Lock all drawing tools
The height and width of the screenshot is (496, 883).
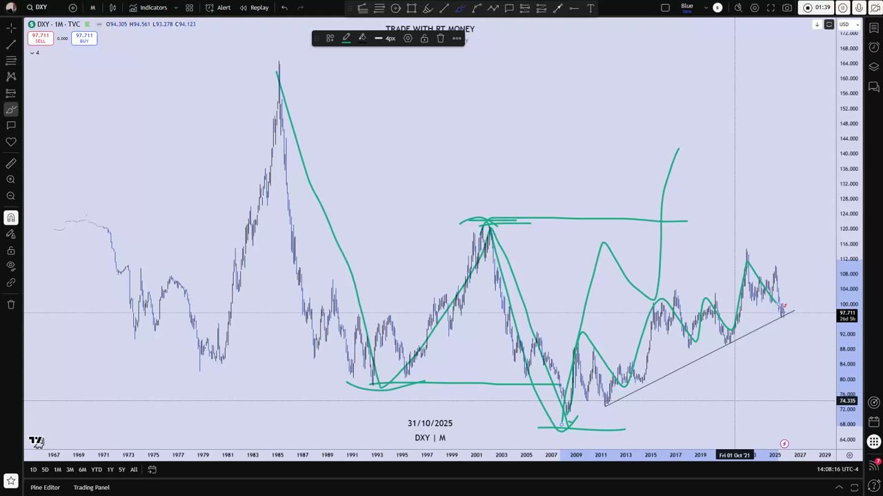click(x=11, y=250)
